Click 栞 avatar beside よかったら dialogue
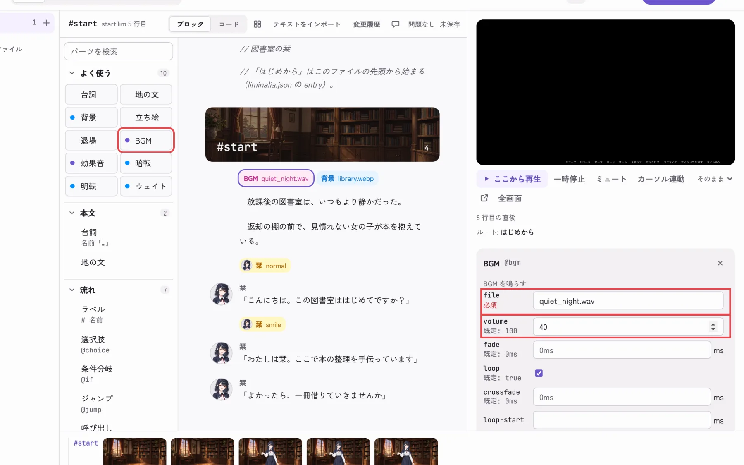The width and height of the screenshot is (744, 465). coord(221,389)
